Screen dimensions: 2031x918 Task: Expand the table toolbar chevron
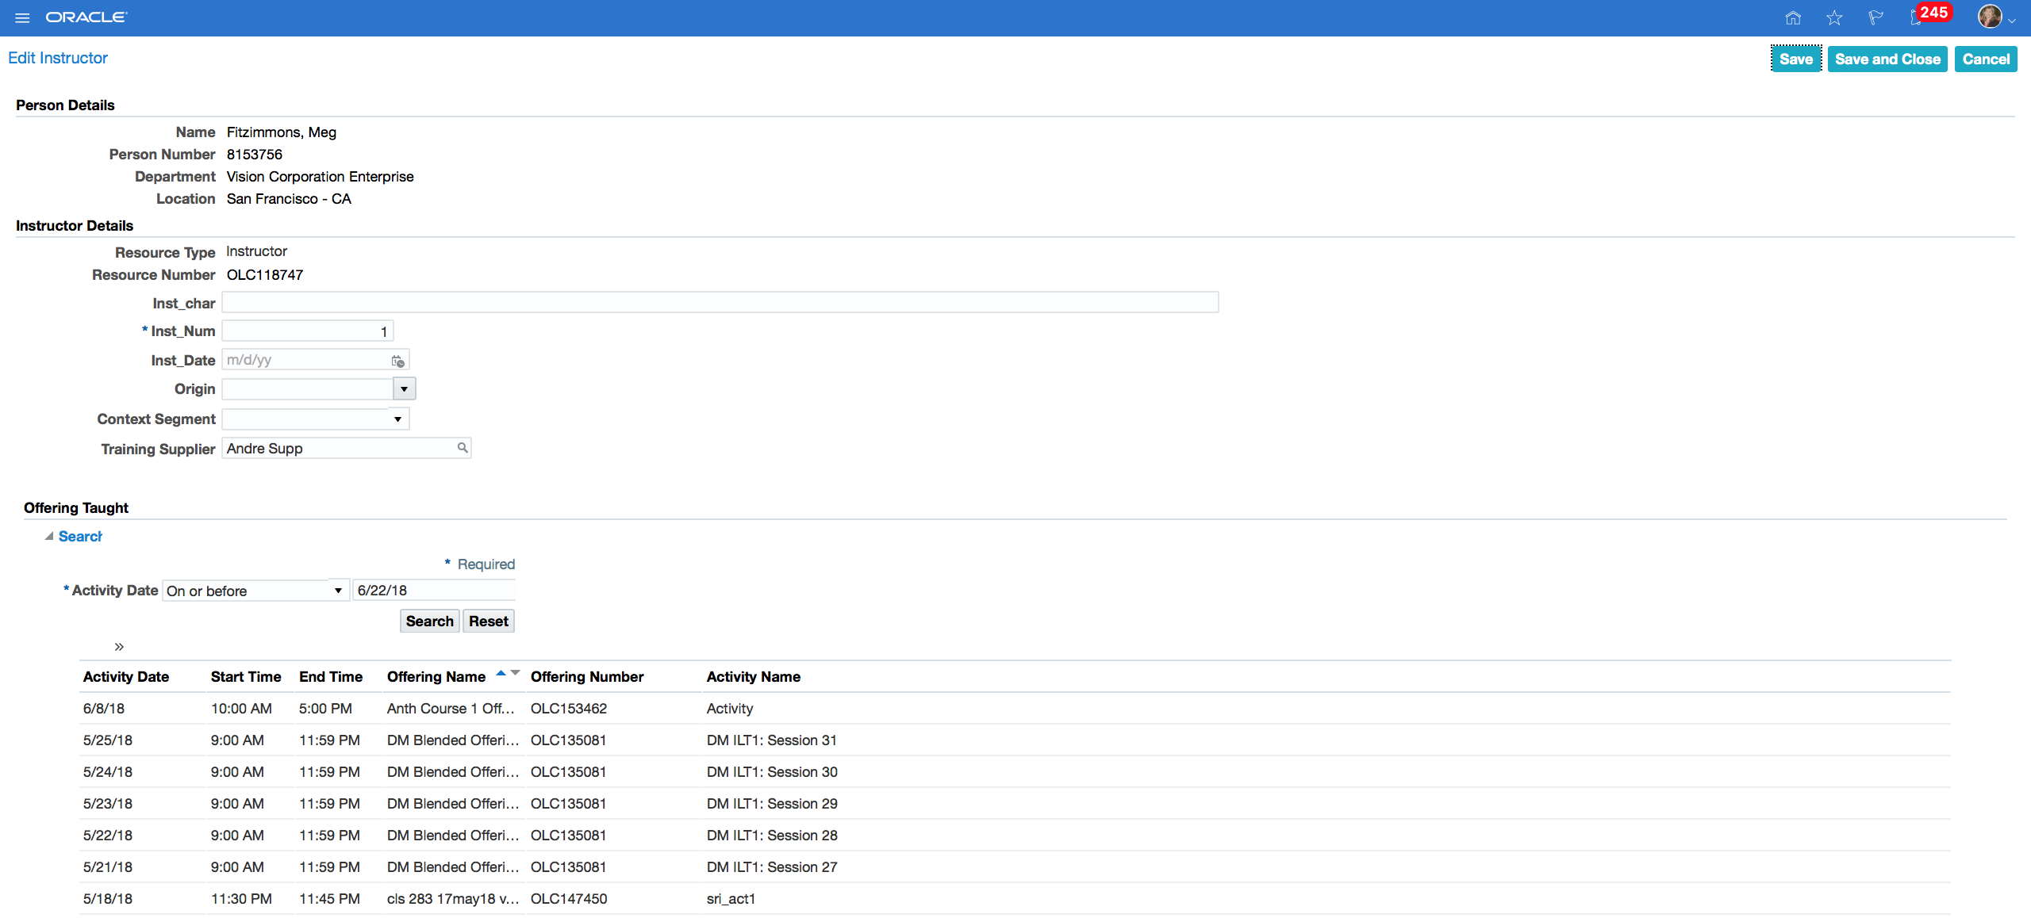119,647
